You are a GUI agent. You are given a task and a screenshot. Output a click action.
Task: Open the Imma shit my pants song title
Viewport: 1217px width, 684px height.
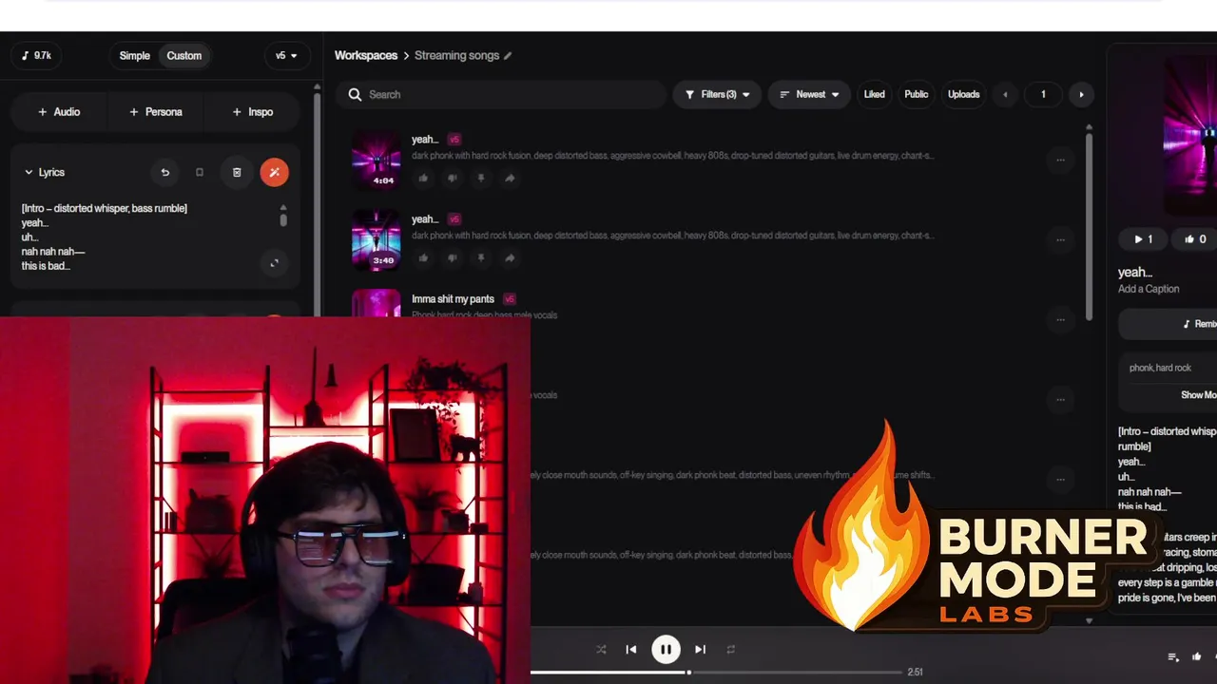[x=453, y=298]
